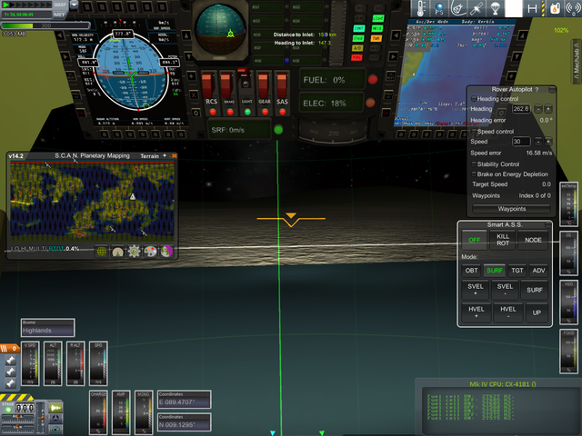Switch to map view icon
The image size is (582, 436).
pos(55,430)
